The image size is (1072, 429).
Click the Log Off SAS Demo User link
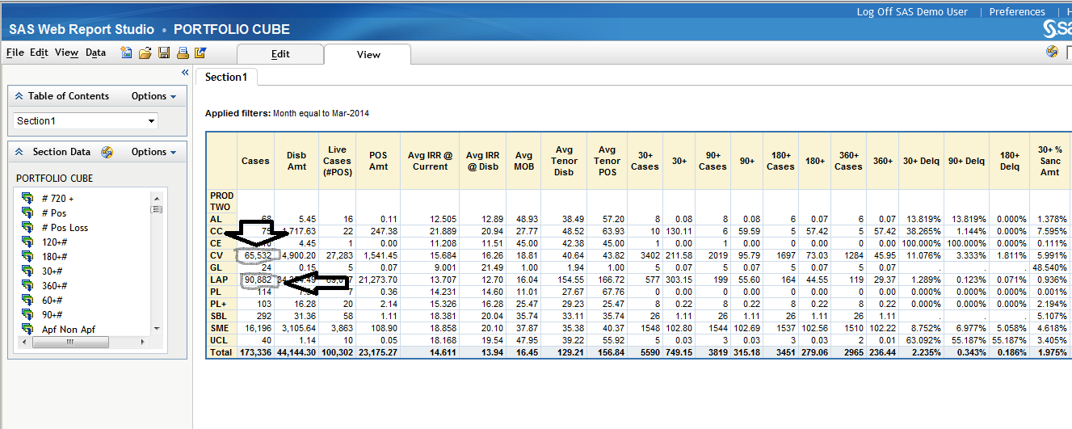pos(912,12)
